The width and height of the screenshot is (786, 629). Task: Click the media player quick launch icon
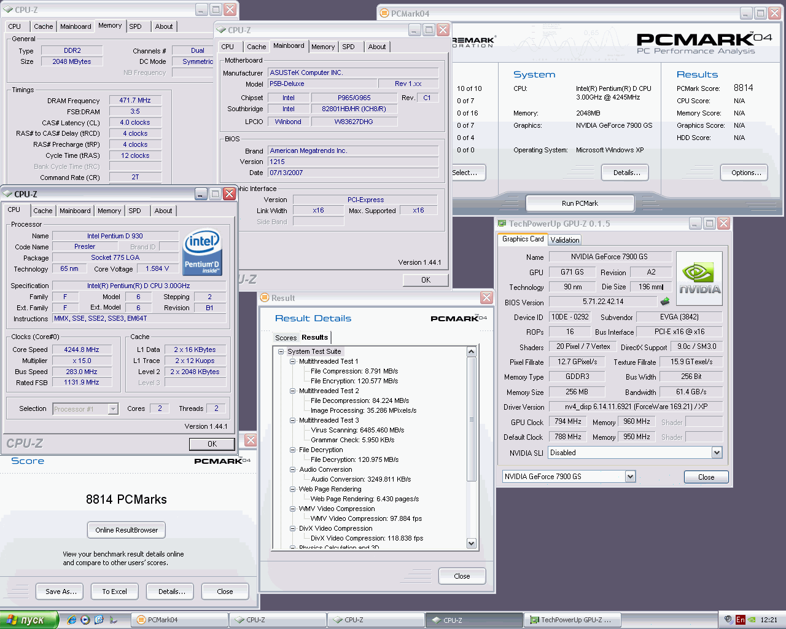pyautogui.click(x=85, y=620)
